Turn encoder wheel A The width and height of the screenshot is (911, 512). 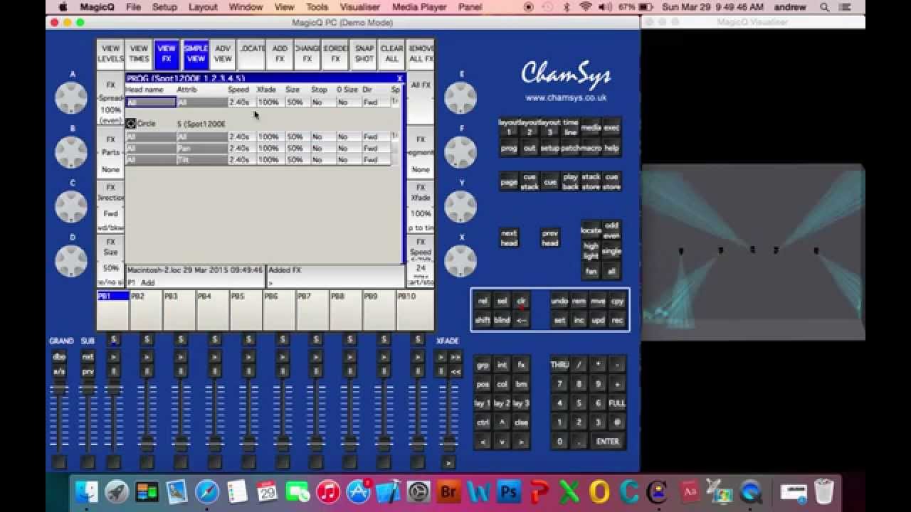pos(71,97)
